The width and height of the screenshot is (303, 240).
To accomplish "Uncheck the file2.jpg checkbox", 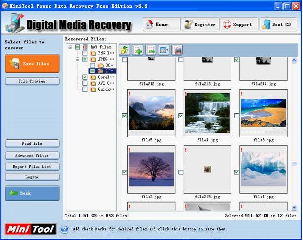I will [x=125, y=172].
